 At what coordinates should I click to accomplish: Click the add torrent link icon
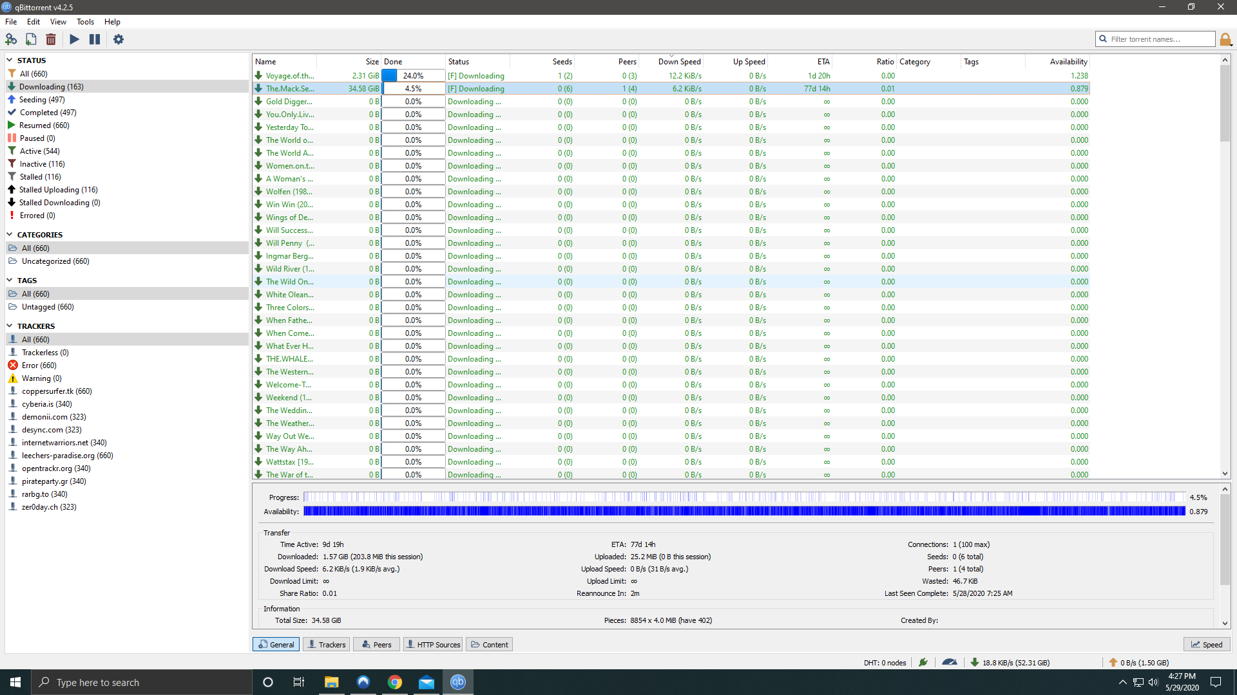click(x=11, y=39)
